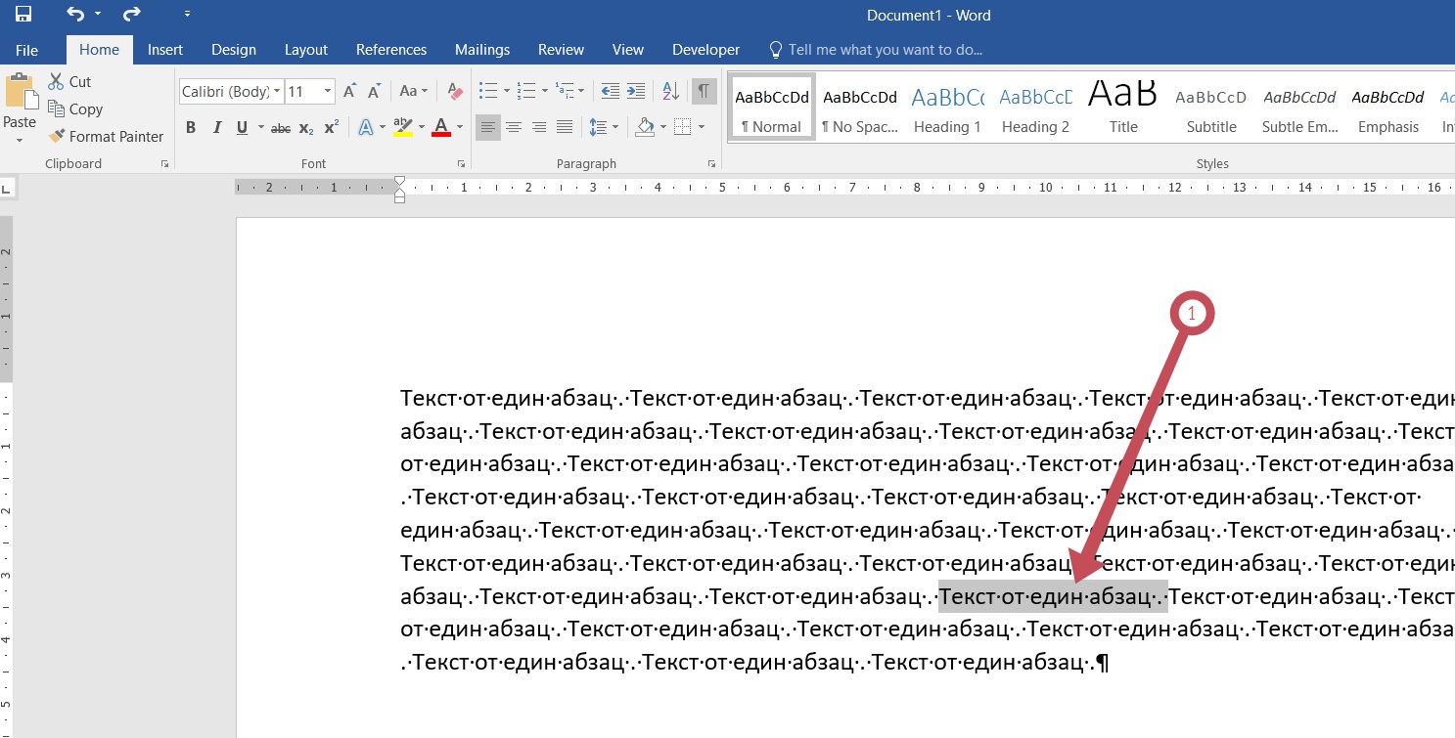Turn off Show/Hide paragraph marks
Viewport: 1455px width, 738px height.
(704, 92)
